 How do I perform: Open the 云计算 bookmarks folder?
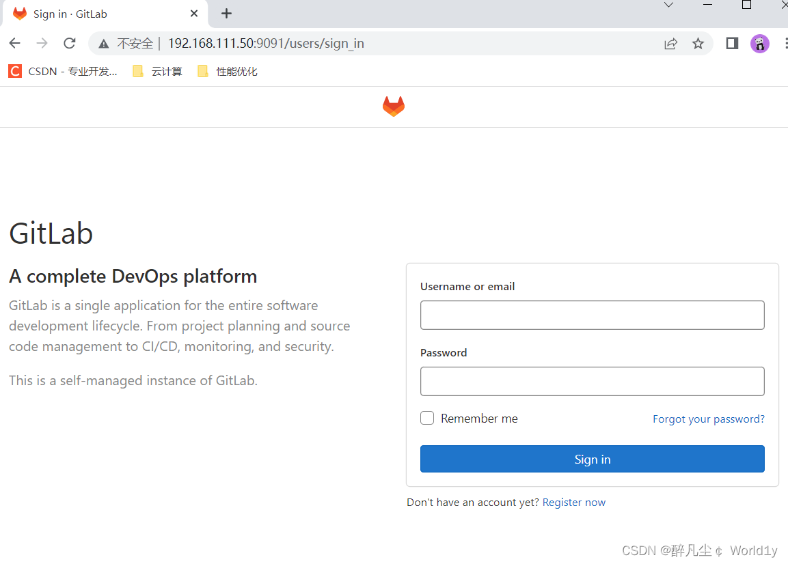(157, 71)
